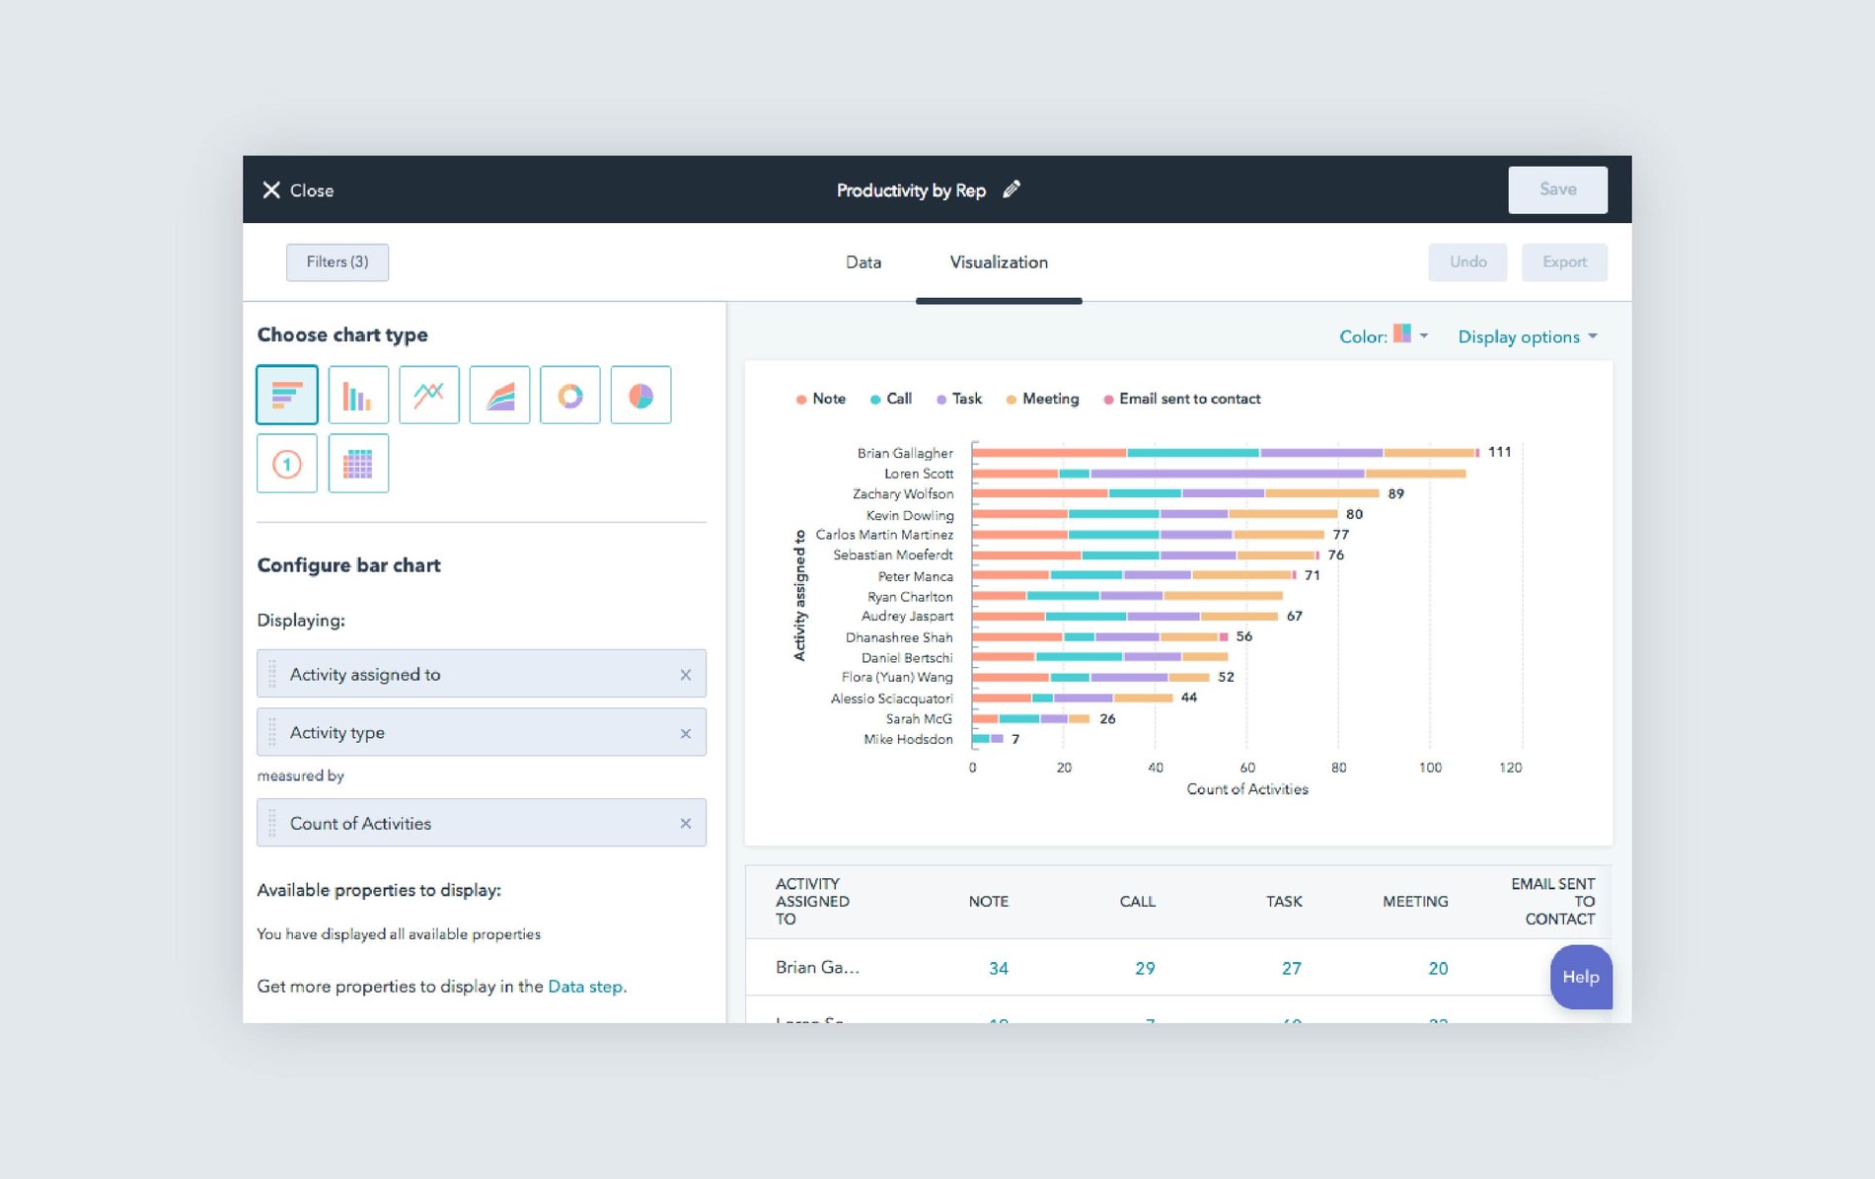Select the single value chart type
This screenshot has height=1179, width=1875.
[x=286, y=462]
